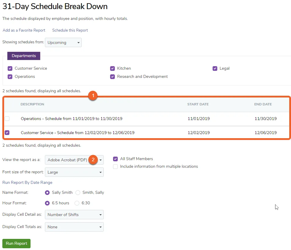Click the END DATE column header
The image size is (291, 250).
pos(263,104)
